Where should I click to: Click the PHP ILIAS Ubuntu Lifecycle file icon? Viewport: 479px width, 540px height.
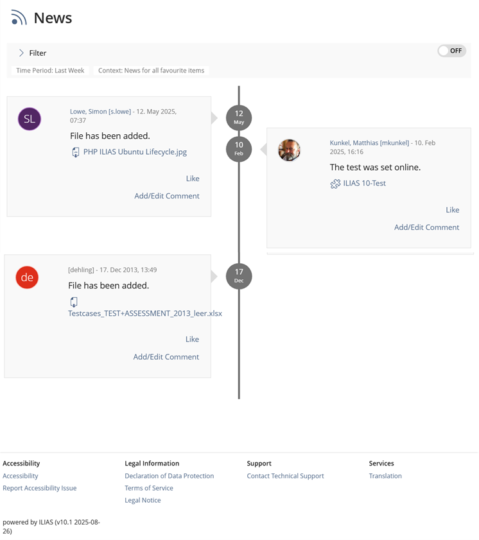[76, 152]
